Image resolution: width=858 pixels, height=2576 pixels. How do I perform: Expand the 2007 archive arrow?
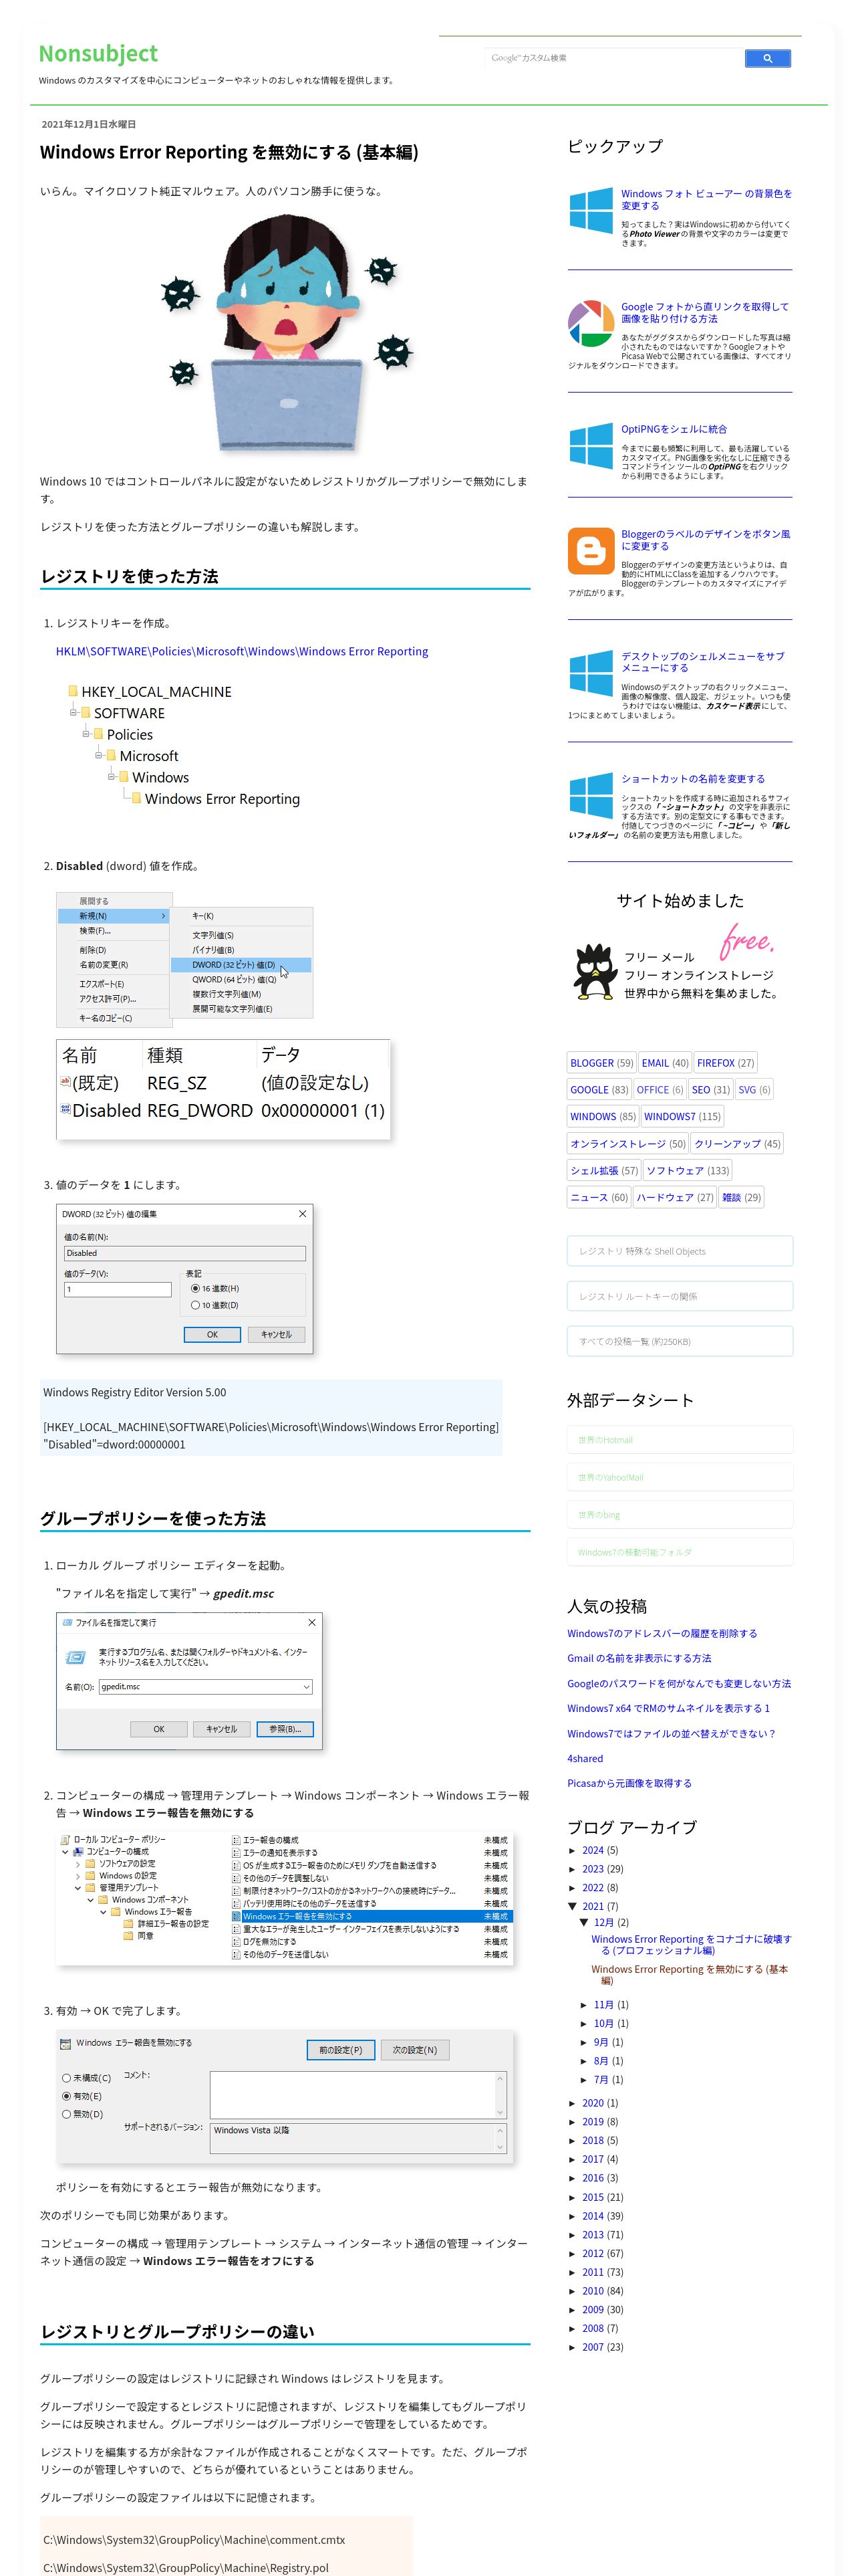[572, 2347]
